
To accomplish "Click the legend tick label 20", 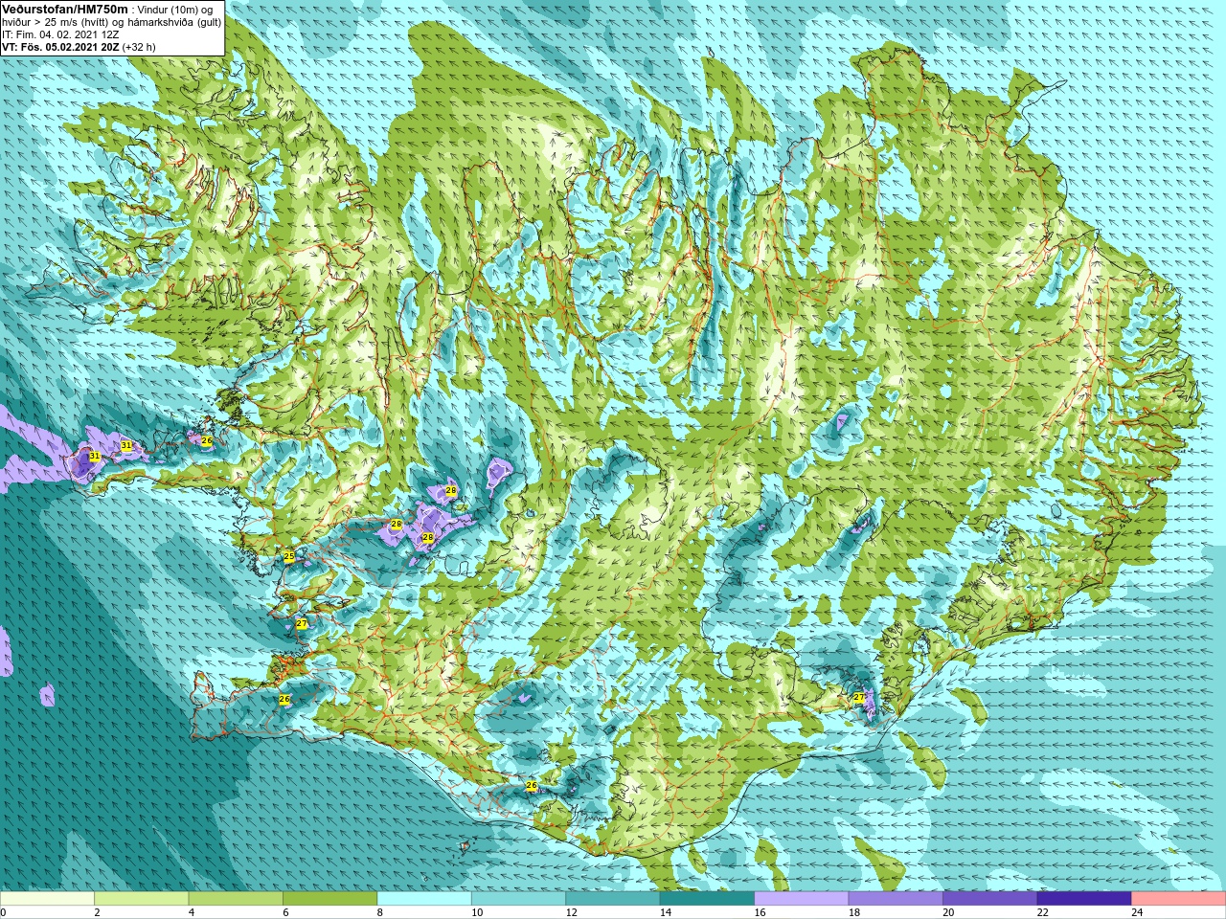I will (x=947, y=913).
